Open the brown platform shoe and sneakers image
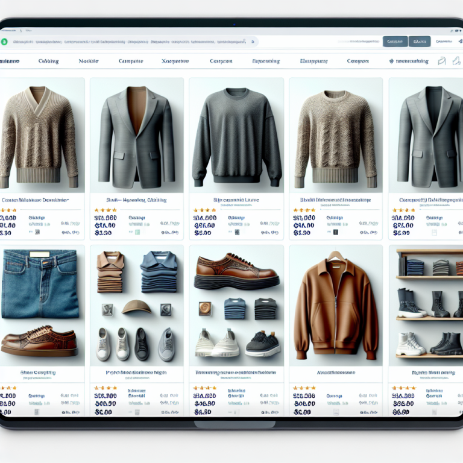The height and width of the screenshot is (463, 463). 236,306
